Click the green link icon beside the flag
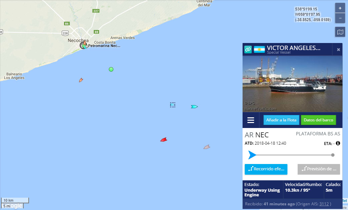Image resolution: width=348 pixels, height=210 pixels. tap(248, 49)
